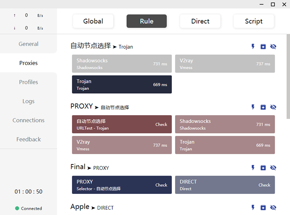
Task: Select V2ray Vmess node in PROXY group
Action: pyautogui.click(x=122, y=145)
